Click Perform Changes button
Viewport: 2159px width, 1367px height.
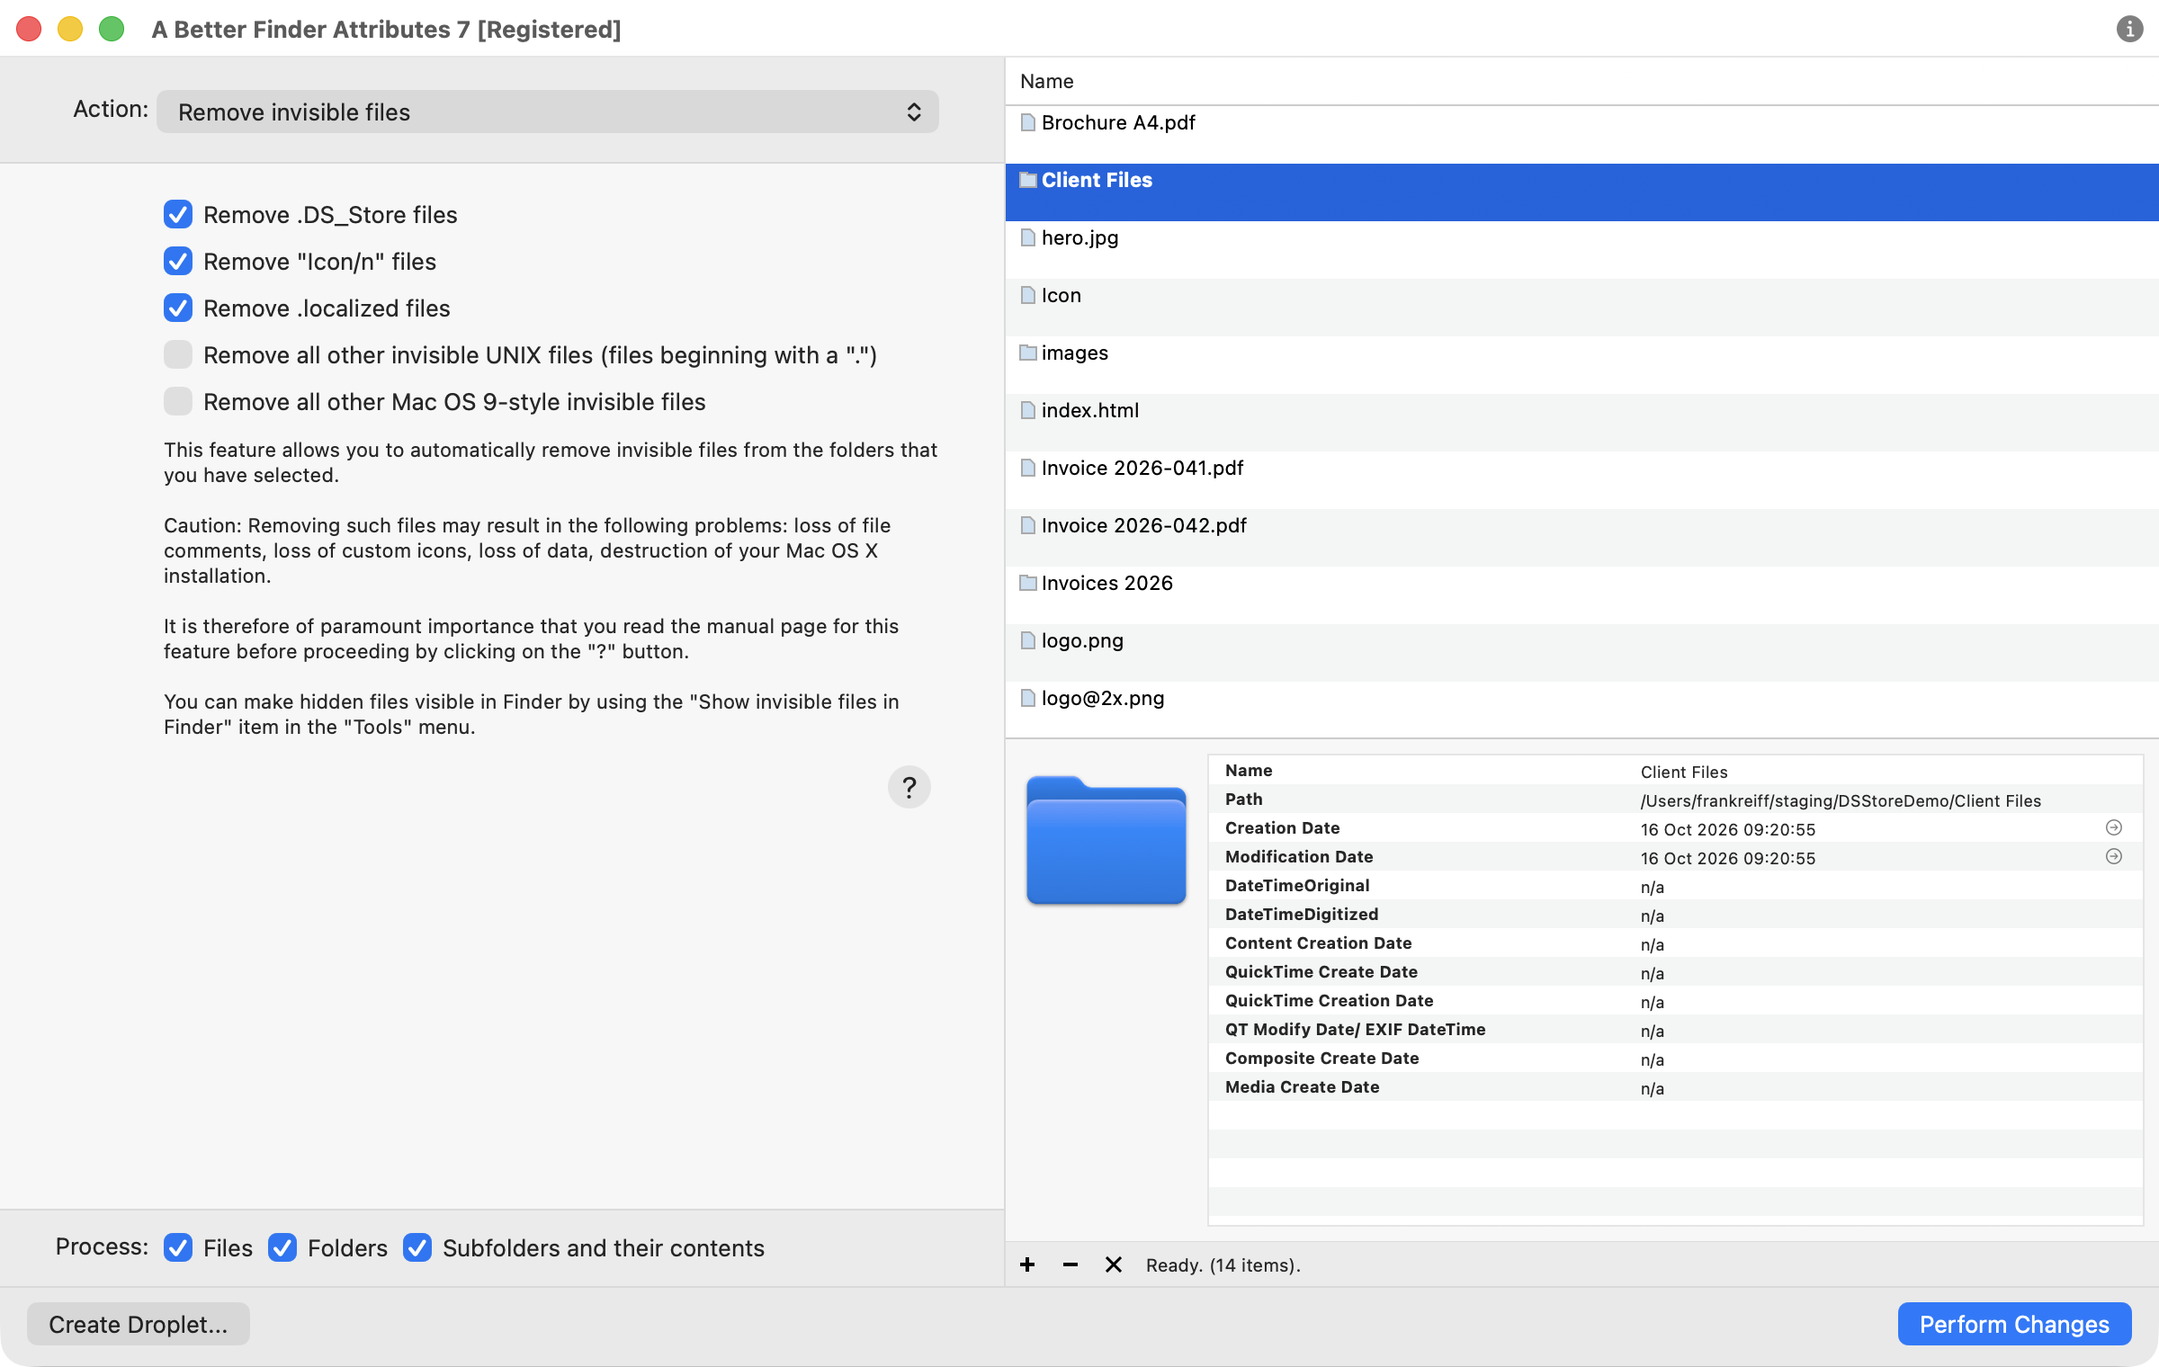(x=2014, y=1324)
